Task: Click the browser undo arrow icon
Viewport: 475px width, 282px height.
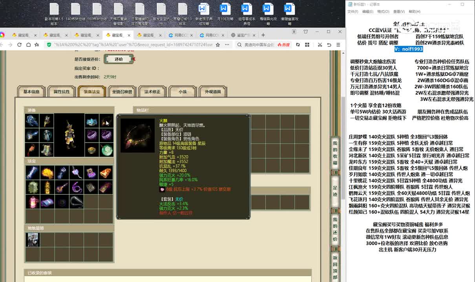Action: 329,45
